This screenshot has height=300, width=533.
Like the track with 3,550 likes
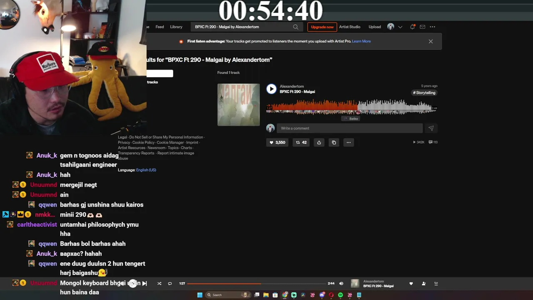(277, 142)
